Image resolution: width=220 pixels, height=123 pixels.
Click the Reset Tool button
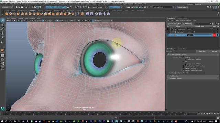(202, 51)
